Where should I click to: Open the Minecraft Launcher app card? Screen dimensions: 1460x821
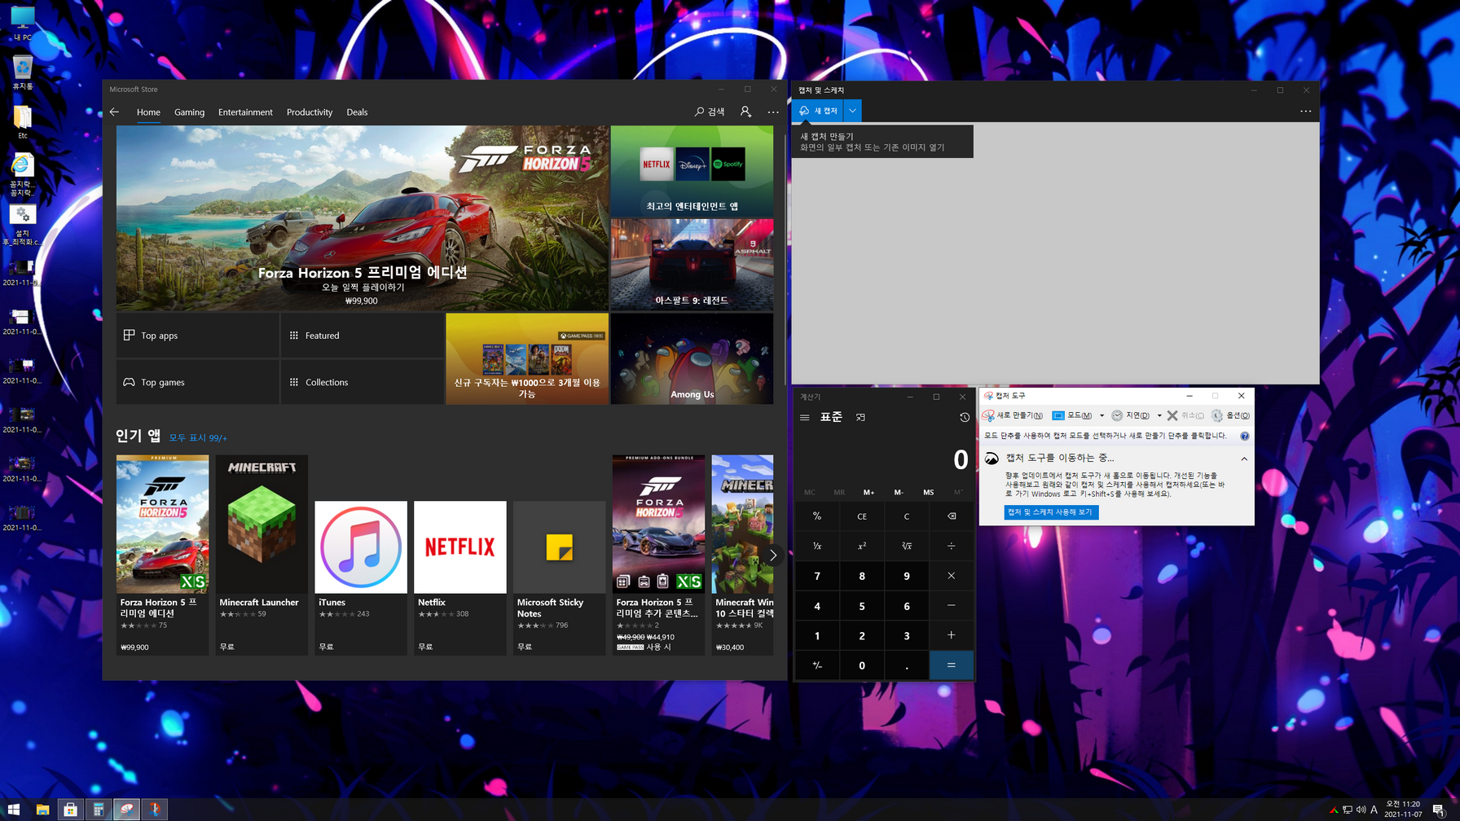tap(262, 555)
